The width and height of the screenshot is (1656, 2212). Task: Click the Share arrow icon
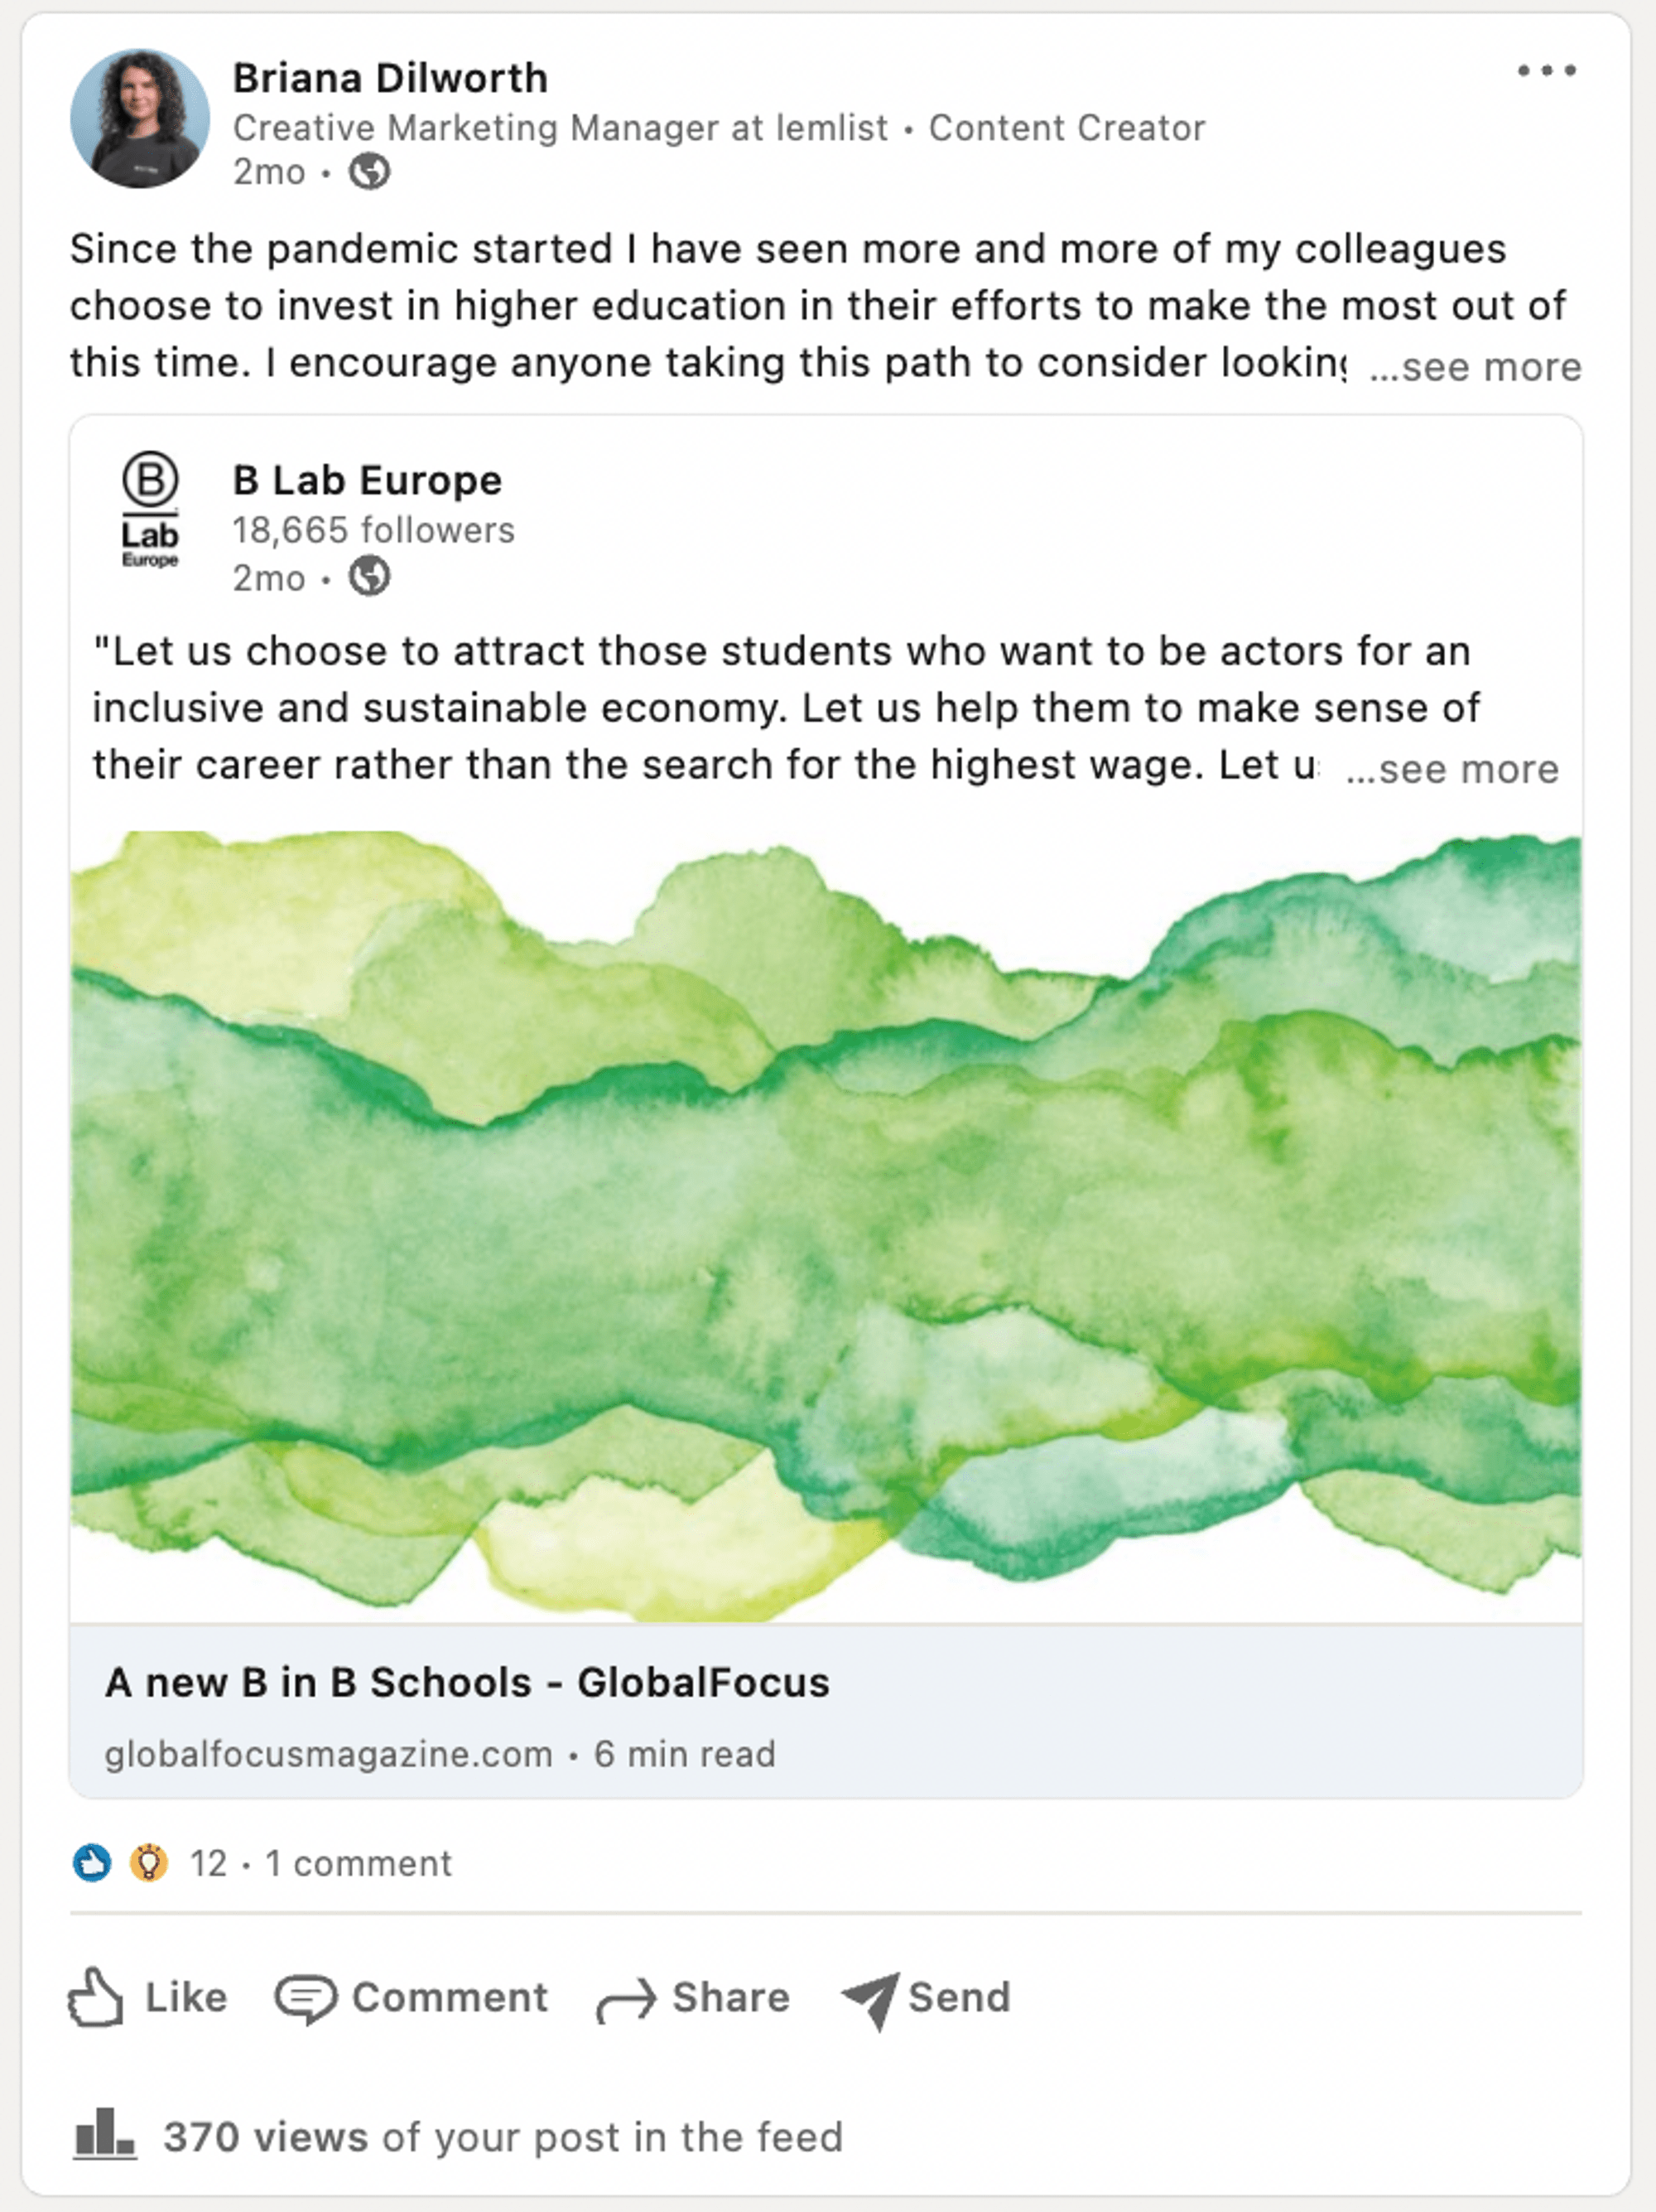626,1999
